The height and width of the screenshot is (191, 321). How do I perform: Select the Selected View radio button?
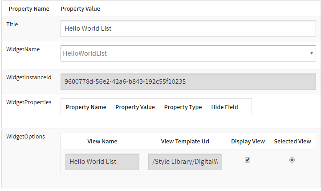coord(292,160)
